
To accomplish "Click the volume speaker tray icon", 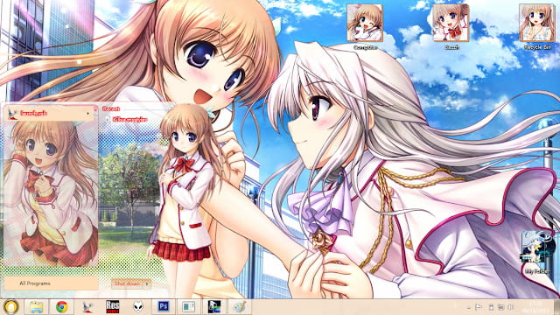I will [511, 307].
